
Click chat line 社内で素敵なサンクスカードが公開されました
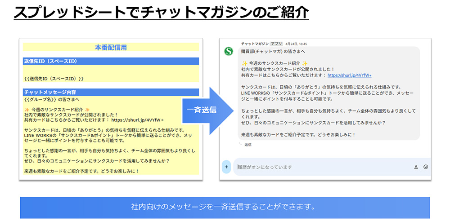(x=288, y=69)
